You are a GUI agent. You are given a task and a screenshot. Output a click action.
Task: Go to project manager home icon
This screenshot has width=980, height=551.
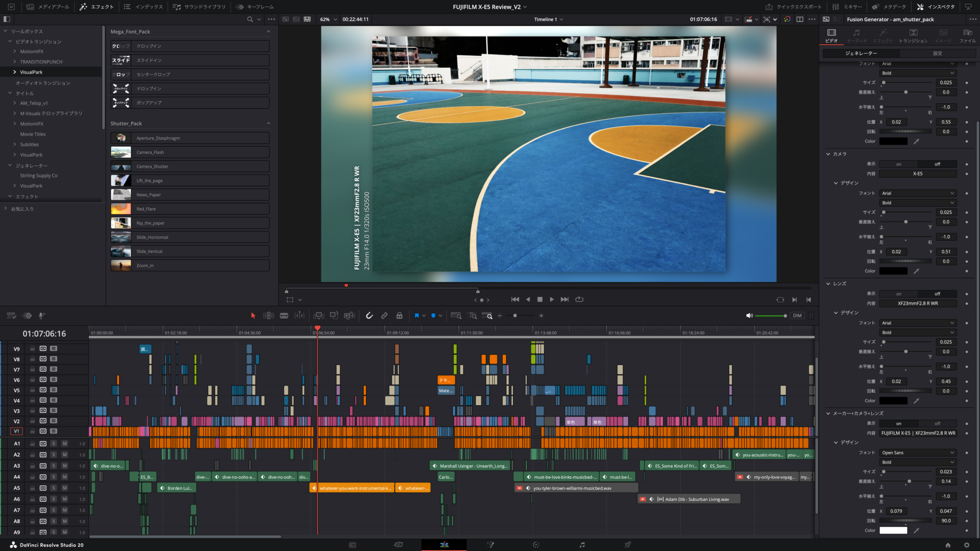[x=948, y=545]
